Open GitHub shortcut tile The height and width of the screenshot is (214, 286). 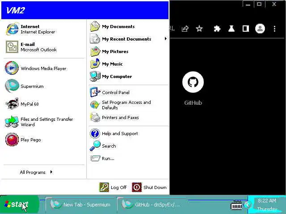pyautogui.click(x=193, y=88)
